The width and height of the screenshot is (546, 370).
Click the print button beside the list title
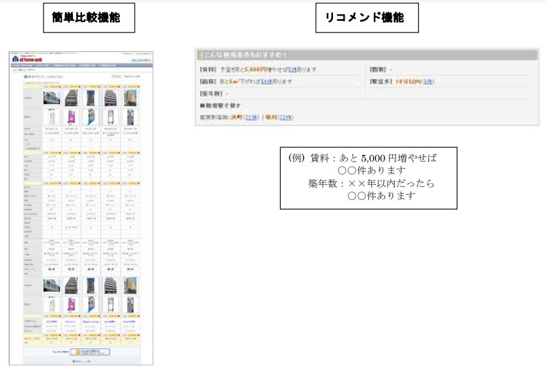pos(116,76)
